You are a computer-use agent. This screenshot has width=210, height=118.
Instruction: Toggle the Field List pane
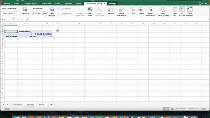(175, 12)
